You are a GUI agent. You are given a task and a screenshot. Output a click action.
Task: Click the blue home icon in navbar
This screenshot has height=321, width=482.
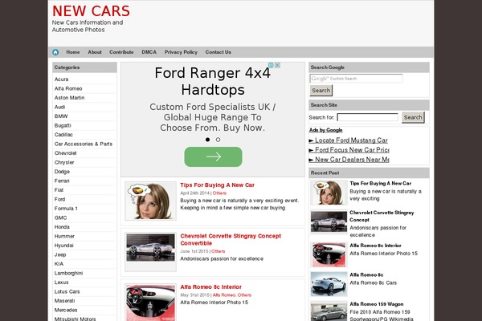click(x=55, y=52)
